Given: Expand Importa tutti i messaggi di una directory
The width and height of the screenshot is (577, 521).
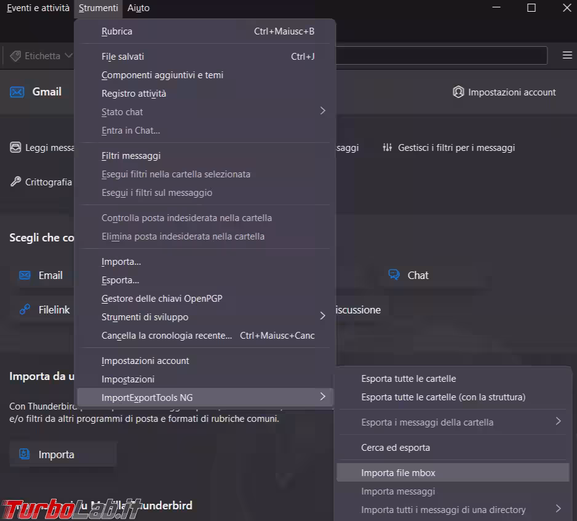Looking at the screenshot, I should [558, 509].
